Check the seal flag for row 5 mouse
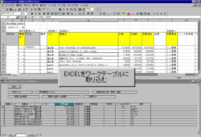This screenshot has height=137, width=201. click(x=123, y=117)
